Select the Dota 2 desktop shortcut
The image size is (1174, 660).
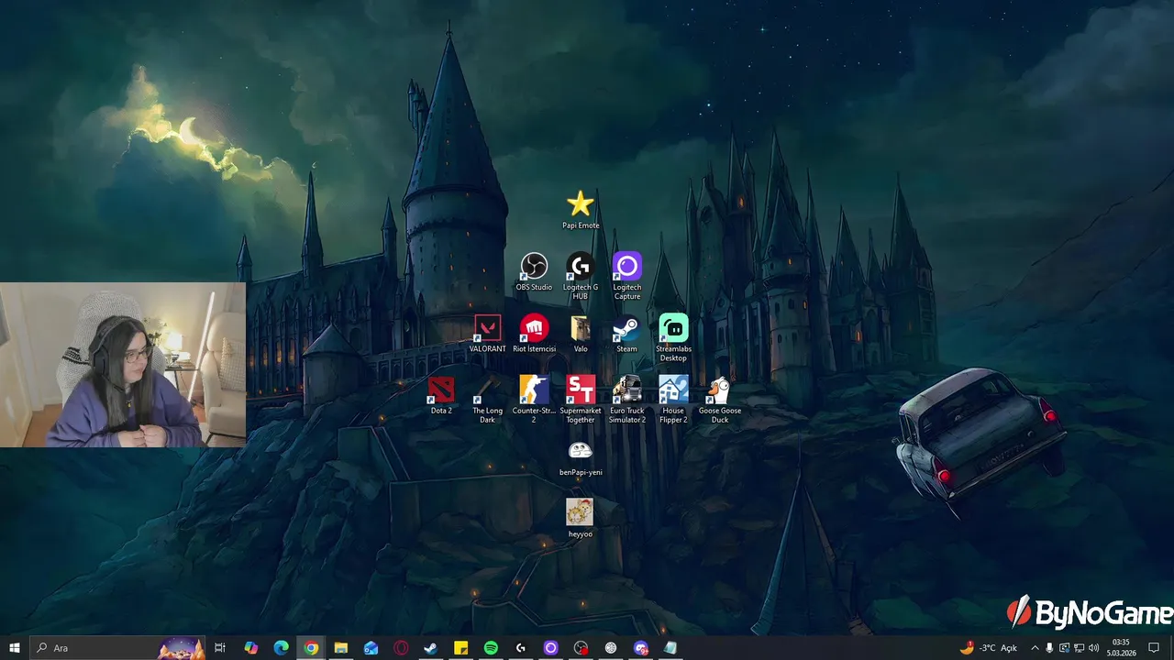(x=441, y=395)
